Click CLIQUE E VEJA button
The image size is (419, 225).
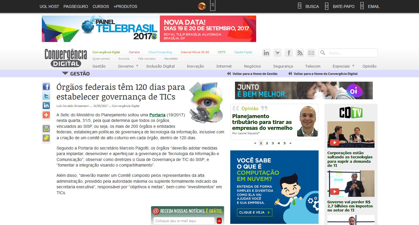[255, 212]
